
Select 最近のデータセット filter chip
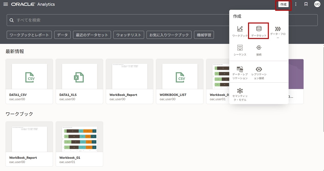click(92, 35)
